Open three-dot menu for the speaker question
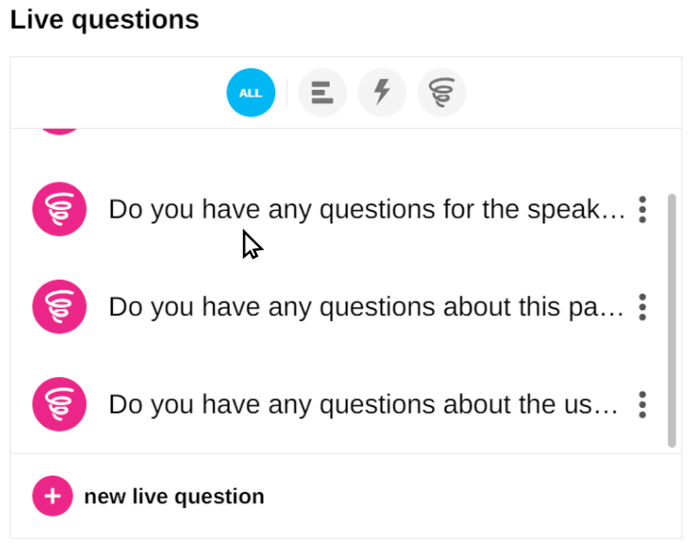Screen dimensions: 691x551 tap(642, 209)
